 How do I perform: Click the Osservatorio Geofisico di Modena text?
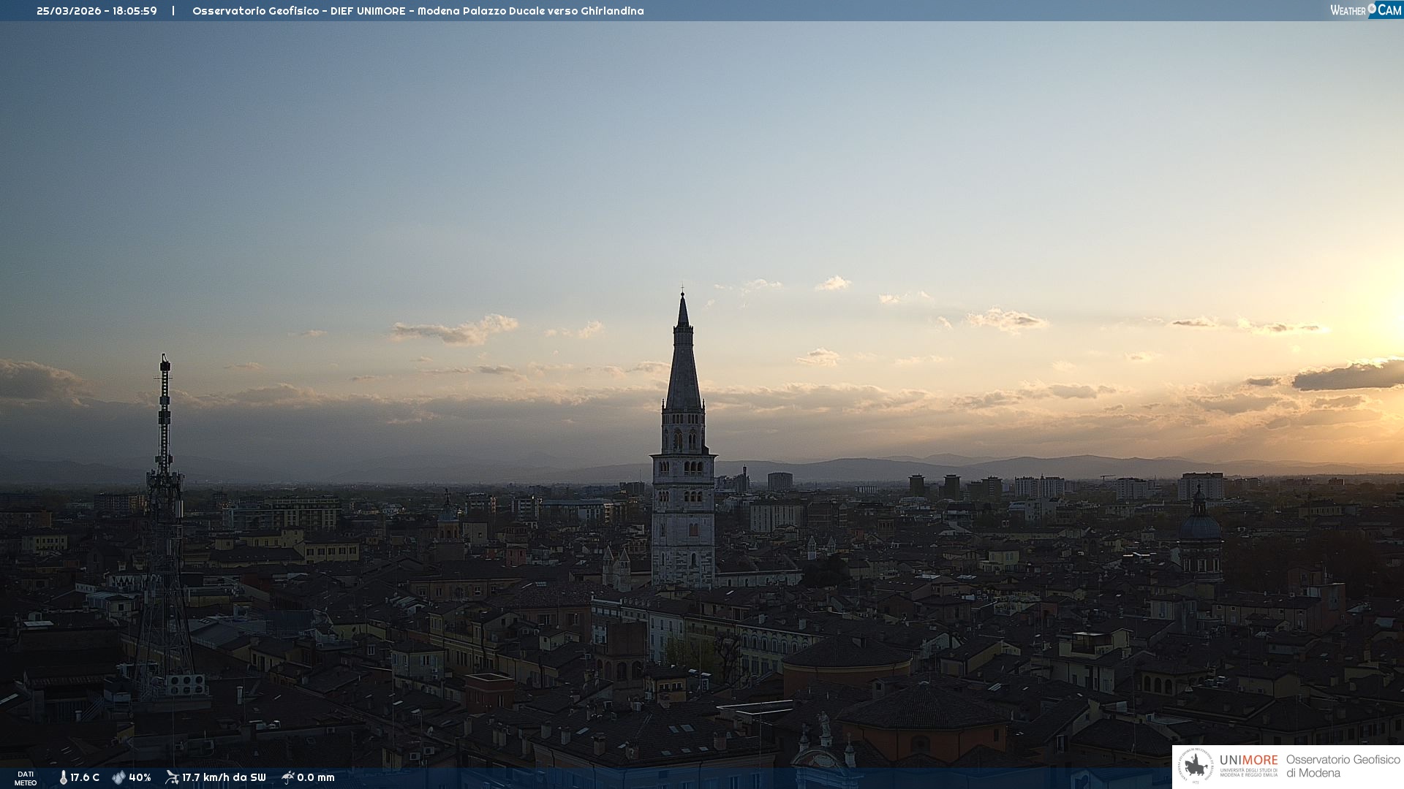(x=1343, y=766)
